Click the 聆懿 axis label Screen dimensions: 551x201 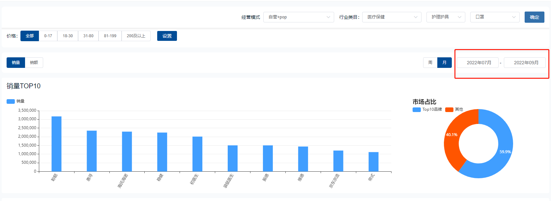click(54, 178)
